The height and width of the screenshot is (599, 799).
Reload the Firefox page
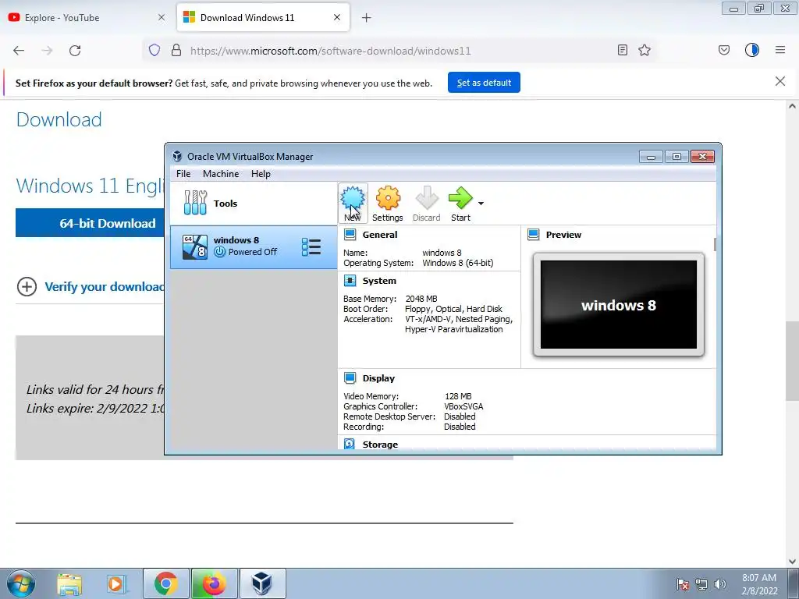(75, 51)
